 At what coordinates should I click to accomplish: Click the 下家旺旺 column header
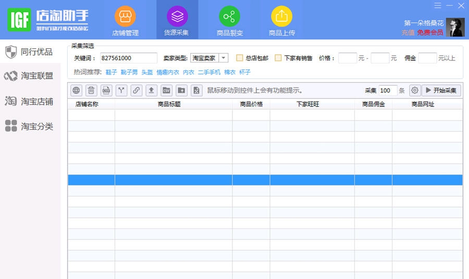(312, 104)
